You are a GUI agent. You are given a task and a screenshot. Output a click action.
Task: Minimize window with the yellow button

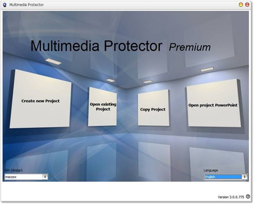point(241,4)
